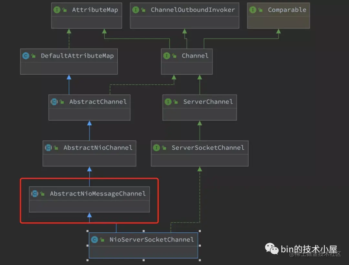The width and height of the screenshot is (349, 265).
Task: Click the public lock icon beside Channel
Action: [x=174, y=56]
